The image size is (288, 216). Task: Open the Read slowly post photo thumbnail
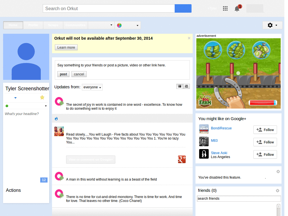pyautogui.click(x=59, y=131)
